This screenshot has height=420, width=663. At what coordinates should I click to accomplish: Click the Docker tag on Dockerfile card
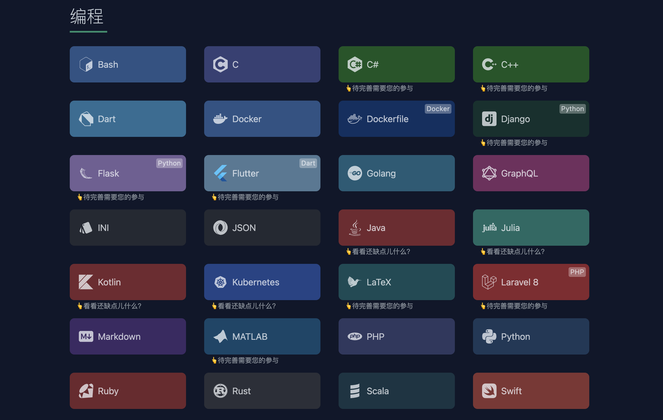(438, 109)
